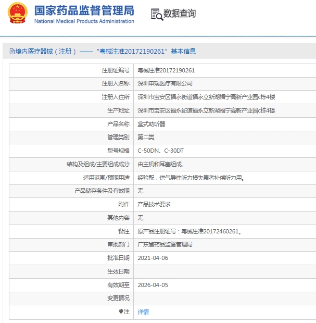The image size is (316, 323).
Task: Select registration number 粤械注准20172190261 cell value
Action: coord(166,70)
